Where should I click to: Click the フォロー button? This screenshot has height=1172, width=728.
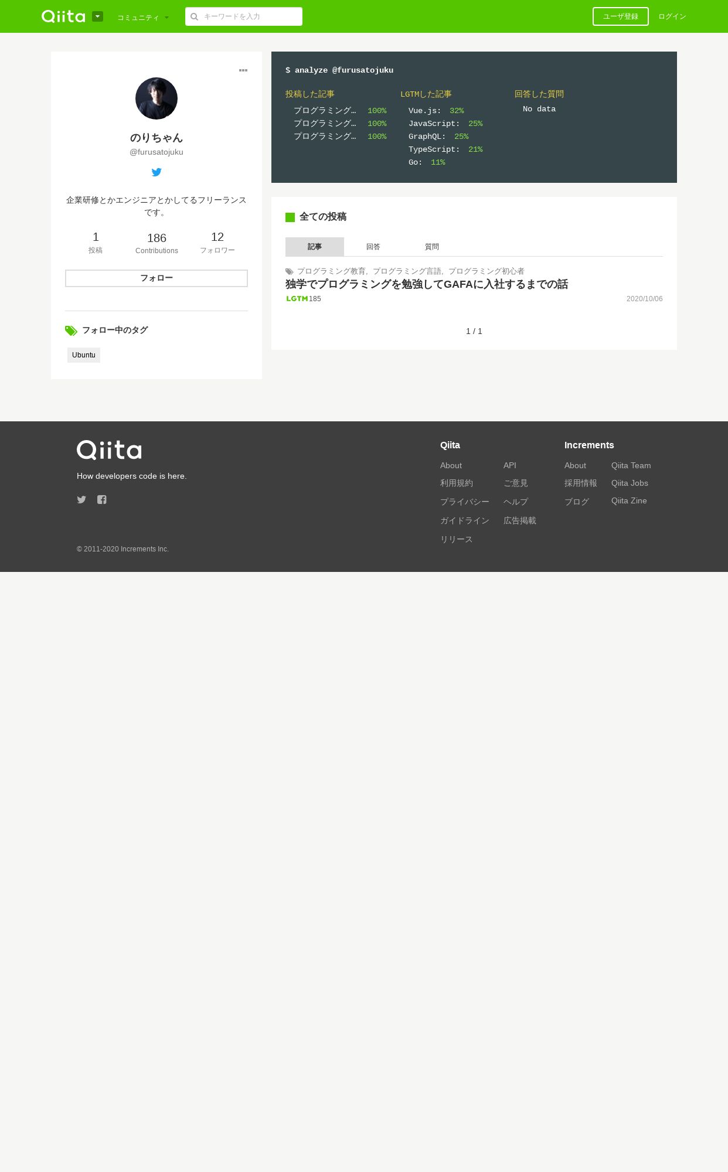tap(157, 278)
